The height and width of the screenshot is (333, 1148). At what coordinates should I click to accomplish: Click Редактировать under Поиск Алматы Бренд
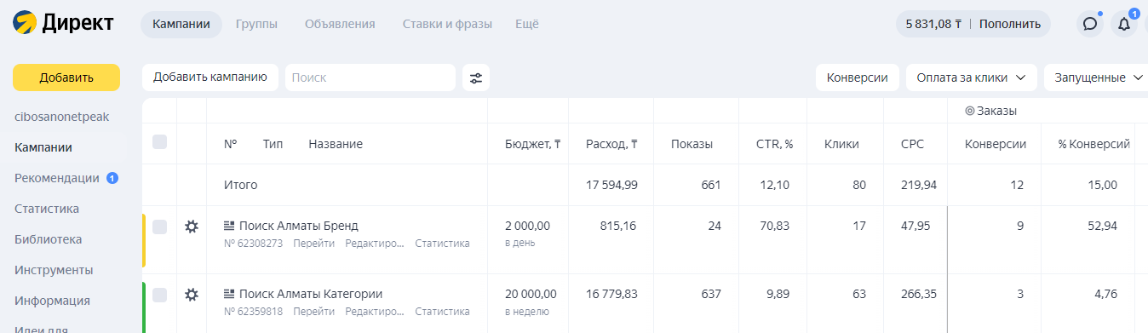375,244
